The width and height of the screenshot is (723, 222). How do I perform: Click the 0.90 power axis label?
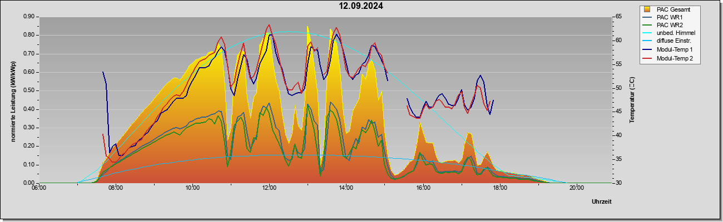[29, 17]
